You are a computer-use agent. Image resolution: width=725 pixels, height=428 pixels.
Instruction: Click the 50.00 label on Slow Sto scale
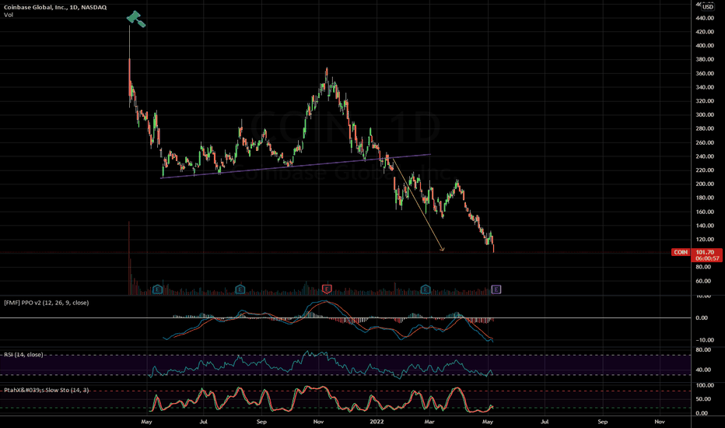pos(702,399)
